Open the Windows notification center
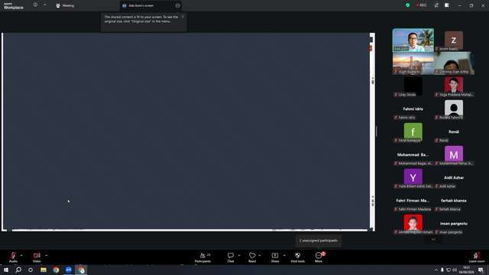 pyautogui.click(x=481, y=270)
